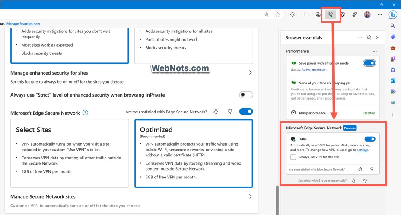
Task: Click the profile avatar picture
Action: 367,15
